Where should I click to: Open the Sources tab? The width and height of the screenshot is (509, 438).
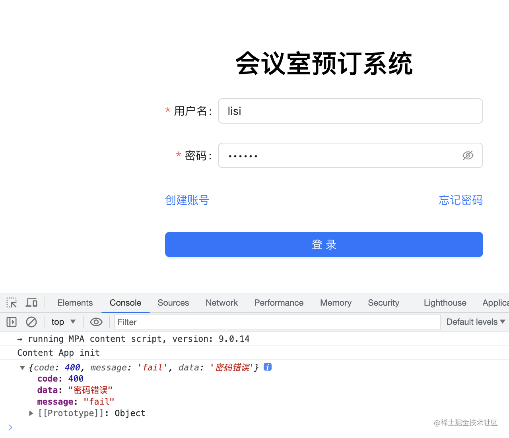173,303
